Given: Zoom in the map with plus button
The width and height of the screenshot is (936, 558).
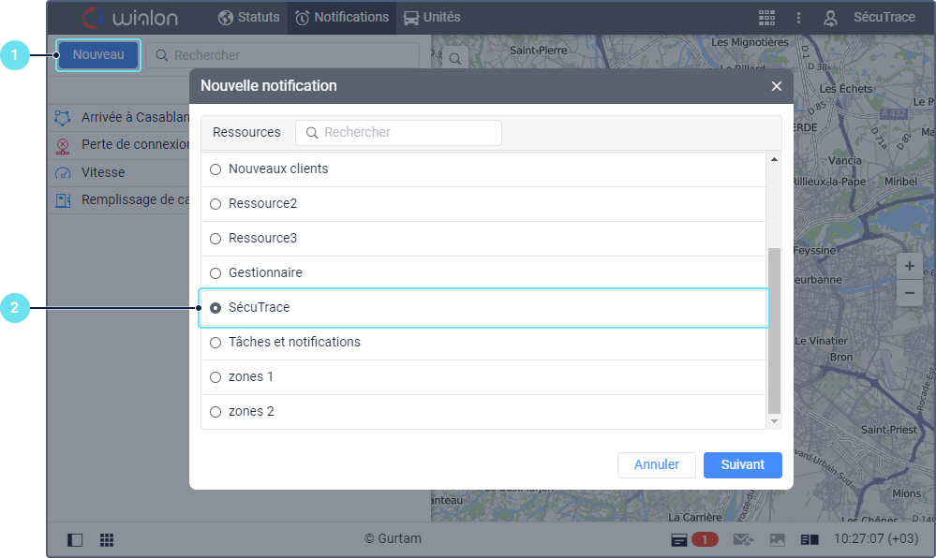Looking at the screenshot, I should (x=909, y=266).
